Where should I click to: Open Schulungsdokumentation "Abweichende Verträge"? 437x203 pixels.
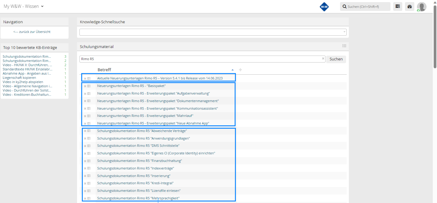(142, 131)
